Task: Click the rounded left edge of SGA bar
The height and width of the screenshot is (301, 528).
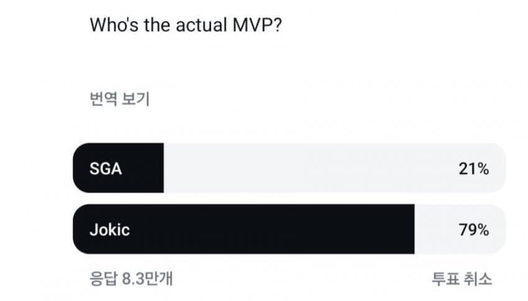Action: tap(78, 168)
